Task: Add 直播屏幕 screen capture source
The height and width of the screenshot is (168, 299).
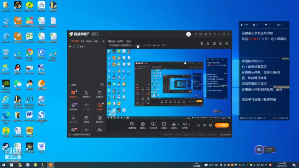Action: (x=132, y=125)
